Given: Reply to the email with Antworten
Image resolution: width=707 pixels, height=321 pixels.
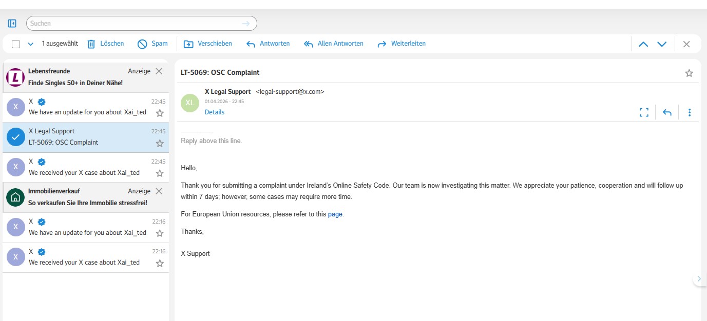Looking at the screenshot, I should pyautogui.click(x=268, y=44).
